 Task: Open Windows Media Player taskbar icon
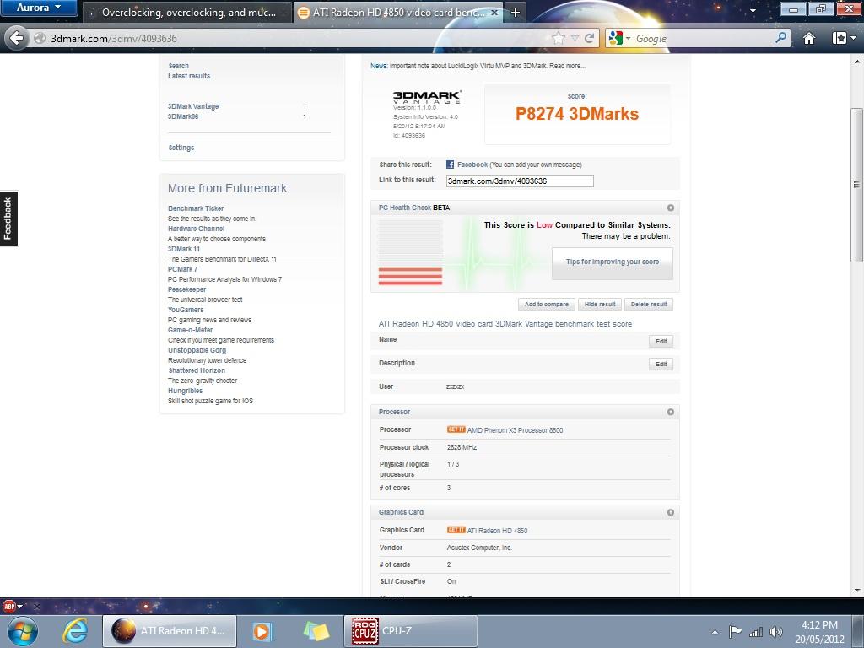(262, 631)
